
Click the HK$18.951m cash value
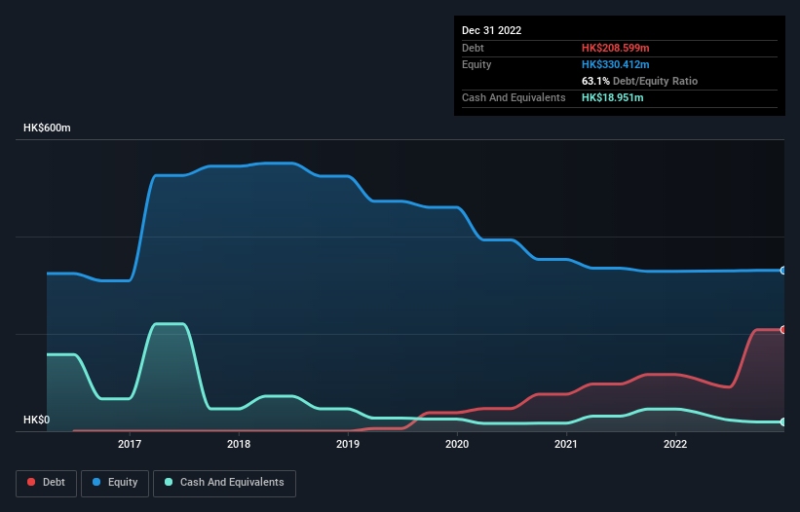[612, 97]
